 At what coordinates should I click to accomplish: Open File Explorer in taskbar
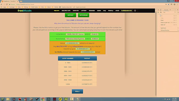(x=8, y=99)
